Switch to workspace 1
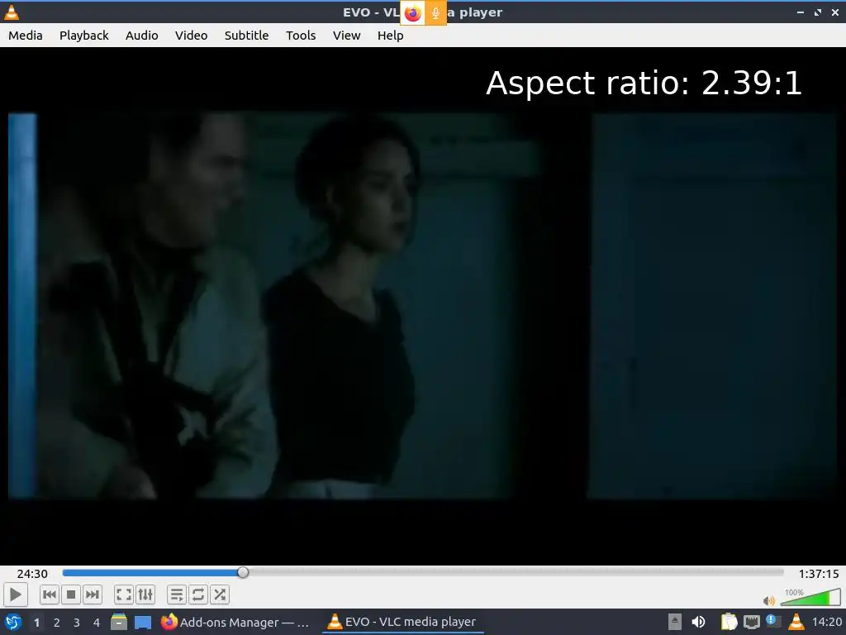The image size is (846, 635). 36,623
